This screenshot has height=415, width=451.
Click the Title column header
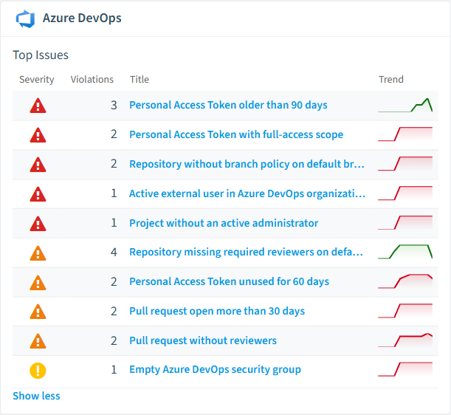(140, 80)
